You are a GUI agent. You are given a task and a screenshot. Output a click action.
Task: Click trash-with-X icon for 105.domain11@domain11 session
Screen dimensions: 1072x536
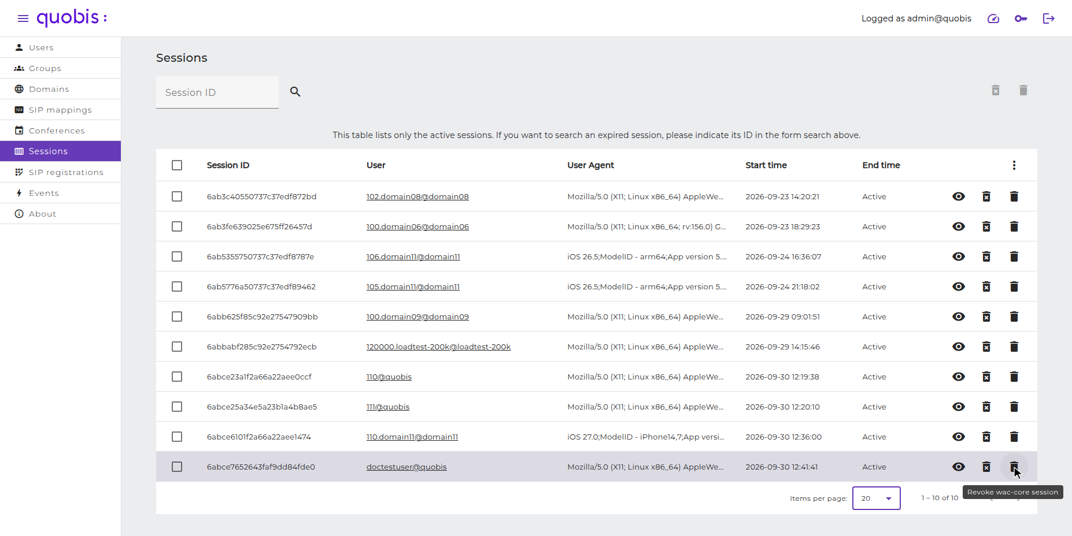[x=986, y=286]
